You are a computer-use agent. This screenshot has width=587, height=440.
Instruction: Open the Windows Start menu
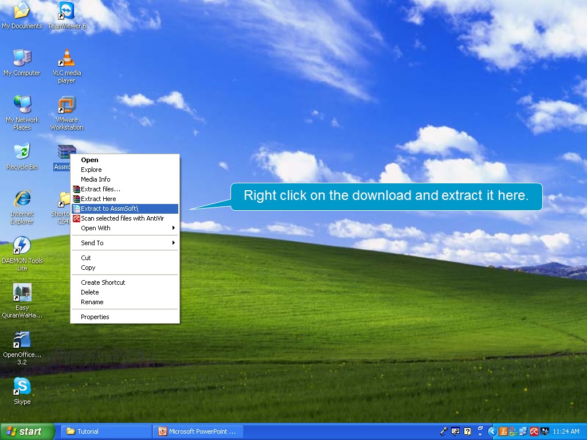coord(27,432)
